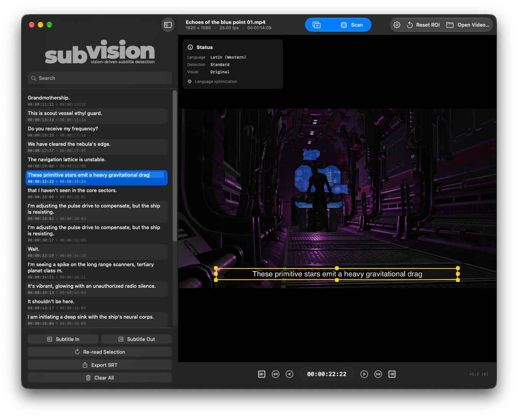Click the subtitle list scrollbar

175,166
